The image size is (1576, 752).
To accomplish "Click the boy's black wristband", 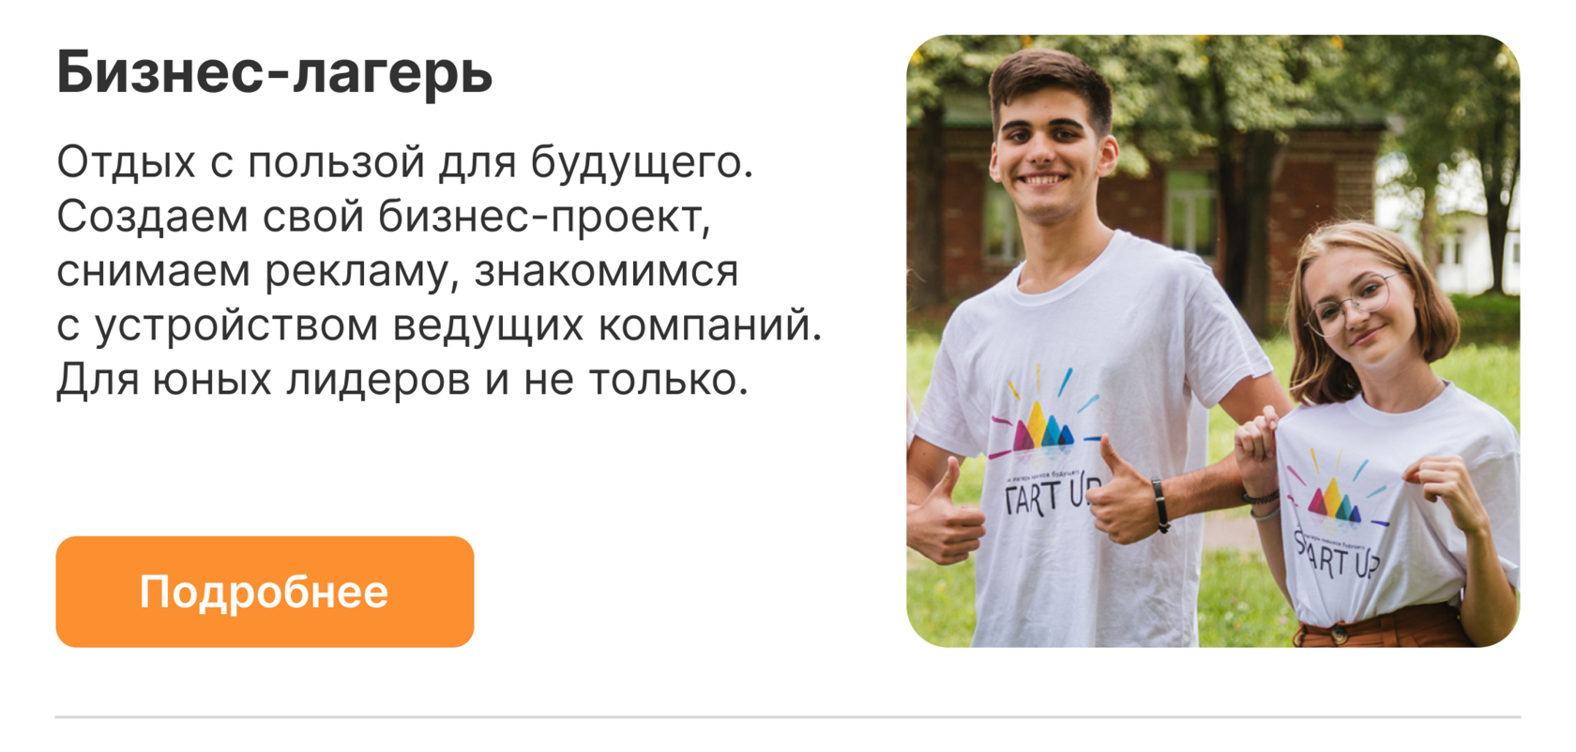I will point(1161,505).
